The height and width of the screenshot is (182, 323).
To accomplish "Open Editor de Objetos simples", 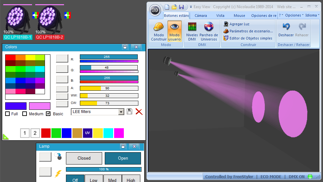I will 248,38.
